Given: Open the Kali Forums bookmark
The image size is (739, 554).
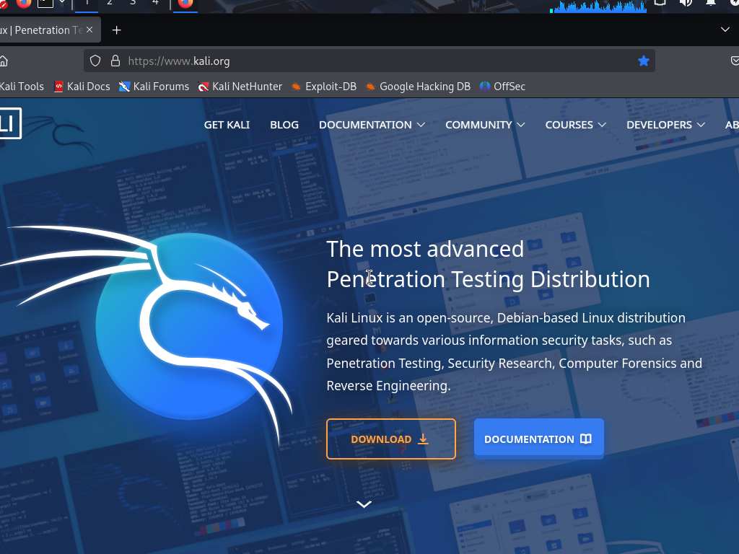Looking at the screenshot, I should (154, 87).
